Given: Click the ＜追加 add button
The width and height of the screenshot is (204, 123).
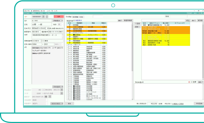Looking at the screenshot, I should pos(137,23).
